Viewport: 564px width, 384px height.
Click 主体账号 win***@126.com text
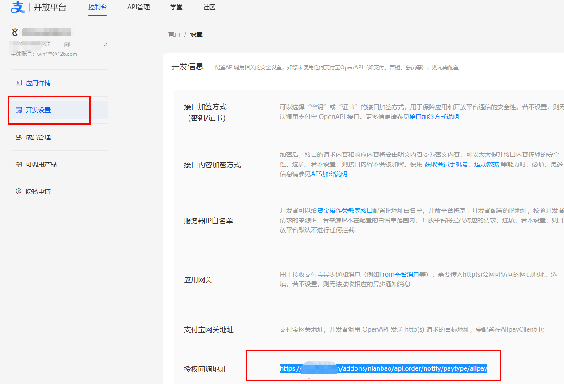click(44, 54)
